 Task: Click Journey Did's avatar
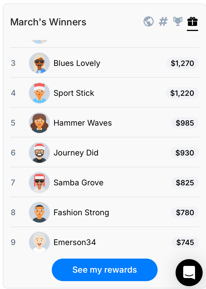click(39, 153)
